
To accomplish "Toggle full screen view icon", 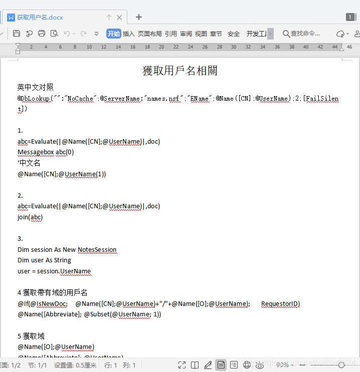I will pos(182,365).
